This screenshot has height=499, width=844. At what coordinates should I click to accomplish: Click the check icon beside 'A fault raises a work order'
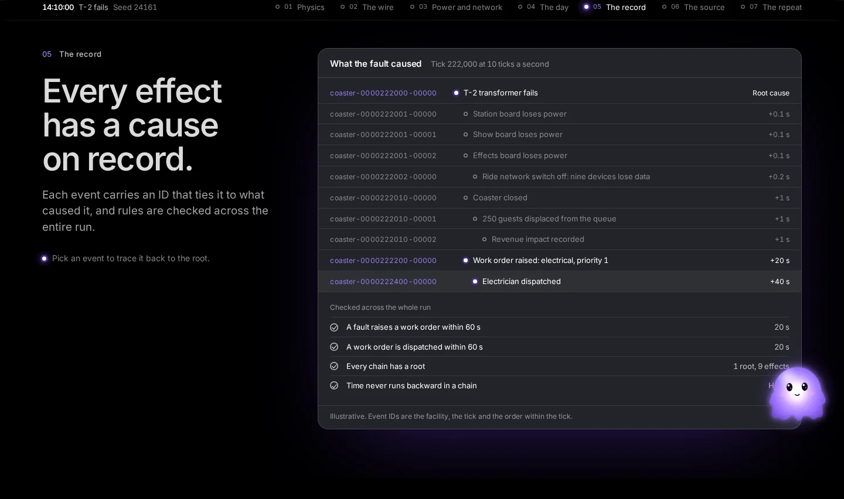[334, 327]
